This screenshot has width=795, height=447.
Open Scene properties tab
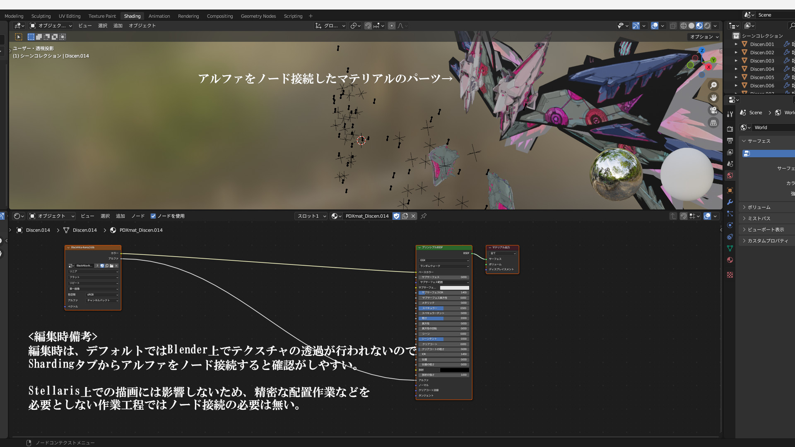(730, 164)
